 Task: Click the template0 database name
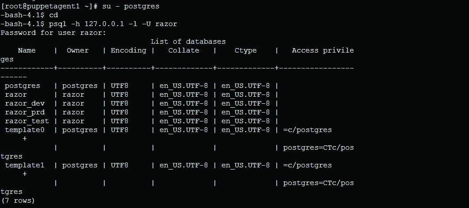[x=24, y=130]
